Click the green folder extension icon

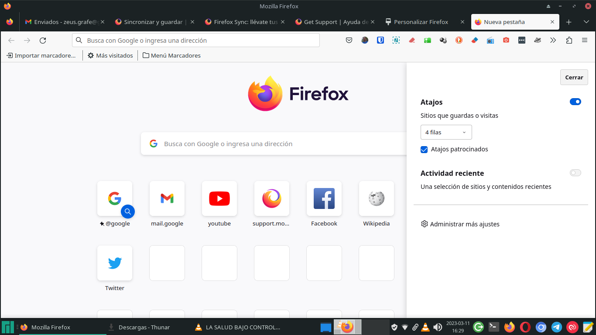coord(428,40)
